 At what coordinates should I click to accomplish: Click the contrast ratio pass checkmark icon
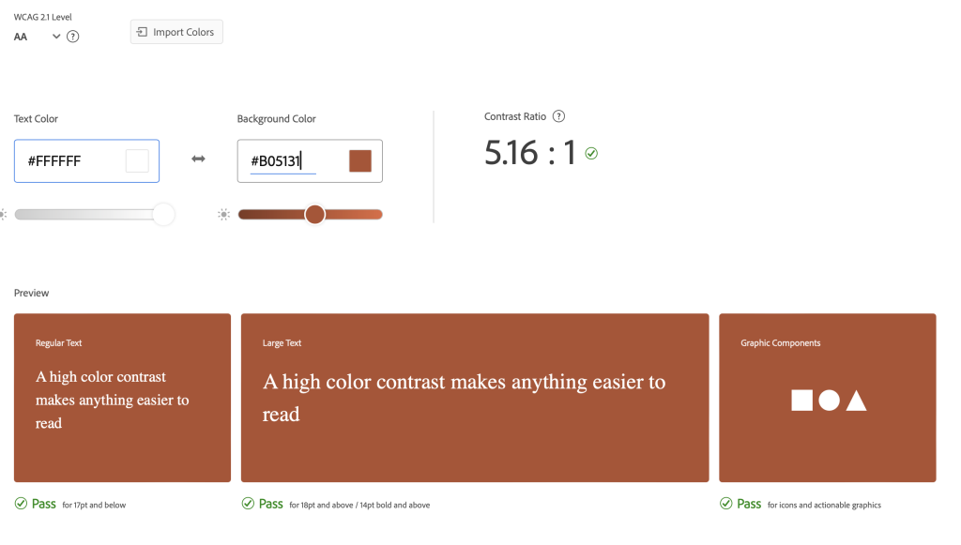click(x=591, y=153)
